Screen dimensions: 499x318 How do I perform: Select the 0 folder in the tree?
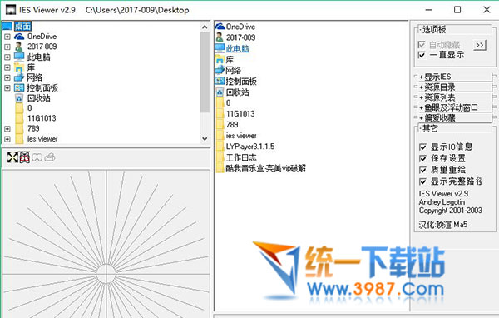30,108
